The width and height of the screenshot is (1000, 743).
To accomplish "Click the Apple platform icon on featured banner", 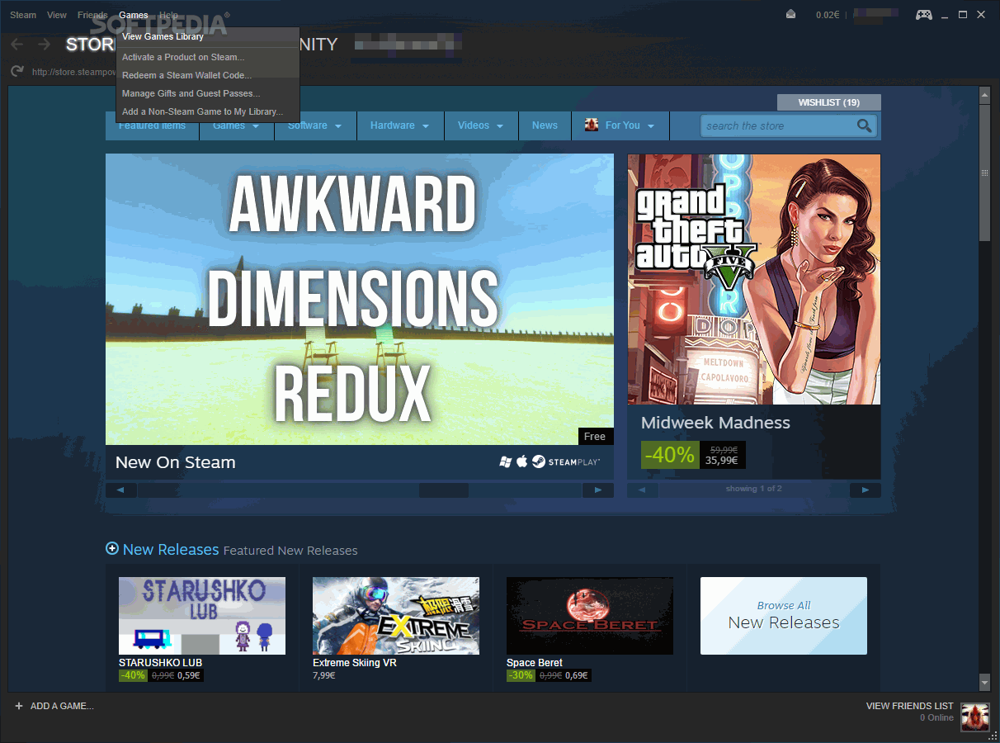I will tap(521, 461).
